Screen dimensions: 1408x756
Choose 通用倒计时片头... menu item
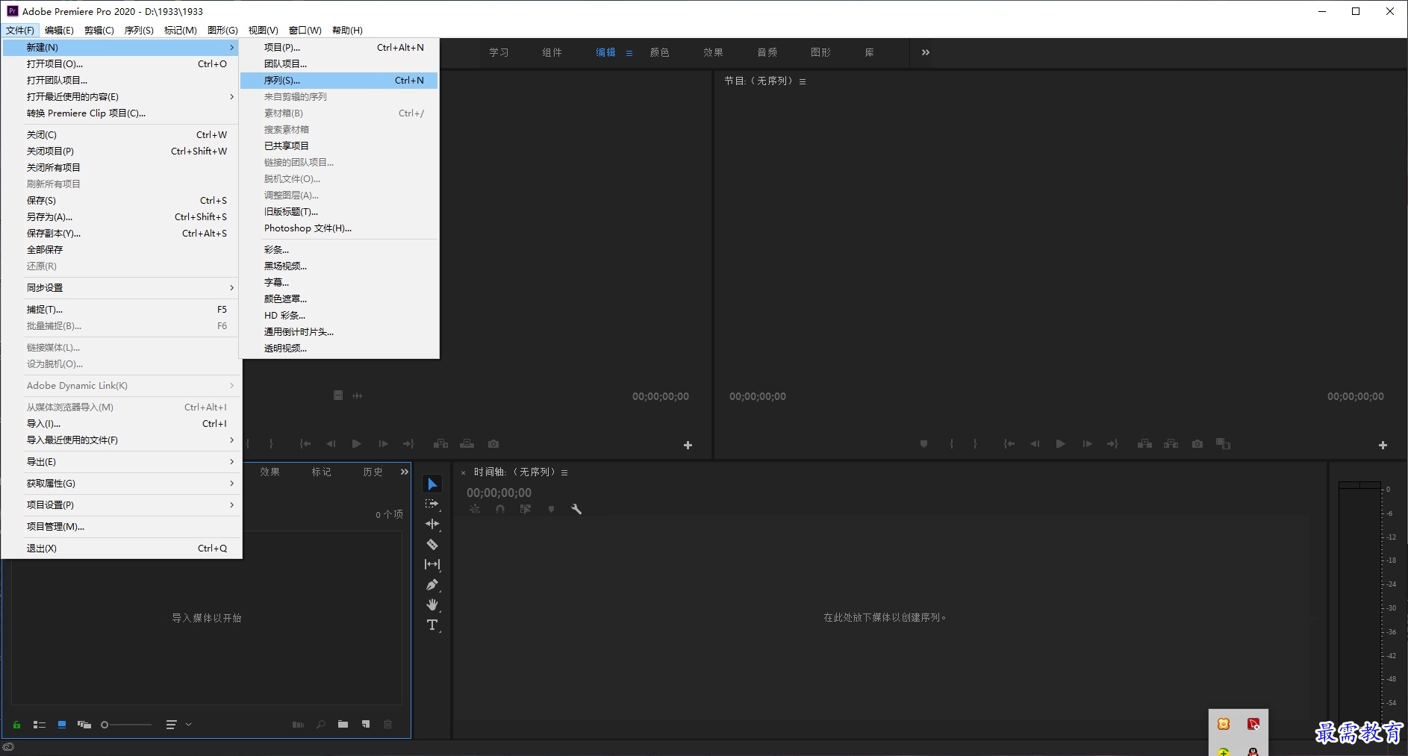click(339, 331)
